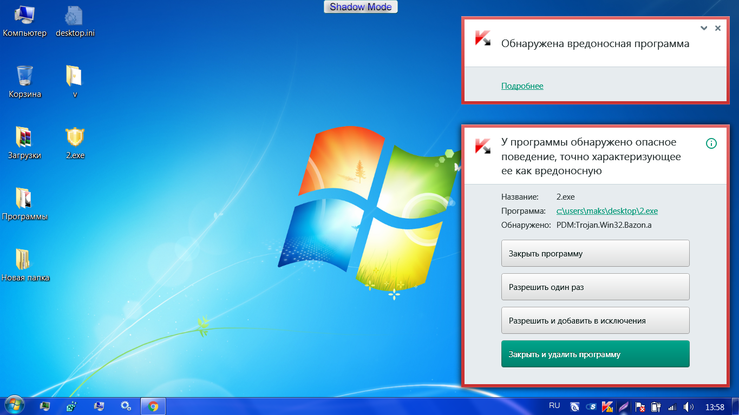Collapse top notification with the chevron

[704, 28]
